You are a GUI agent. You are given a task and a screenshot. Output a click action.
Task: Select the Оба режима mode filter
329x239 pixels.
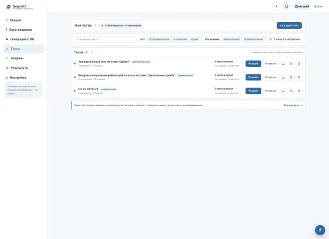click(x=212, y=39)
